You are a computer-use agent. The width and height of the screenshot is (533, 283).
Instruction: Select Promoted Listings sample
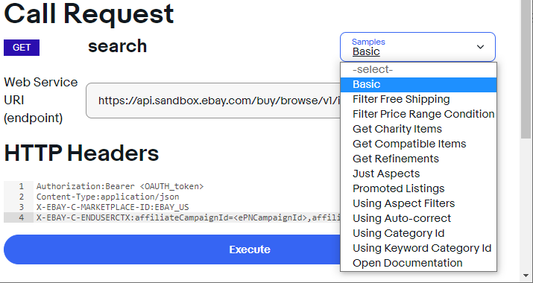pos(418,188)
